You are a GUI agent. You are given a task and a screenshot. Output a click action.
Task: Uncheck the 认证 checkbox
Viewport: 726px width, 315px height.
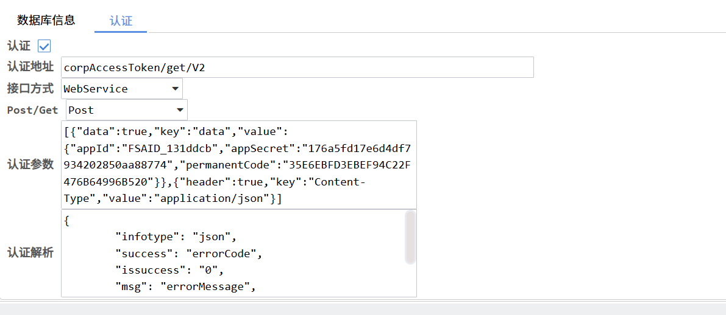pos(44,46)
